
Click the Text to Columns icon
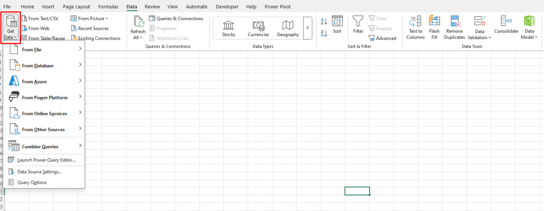click(x=415, y=21)
